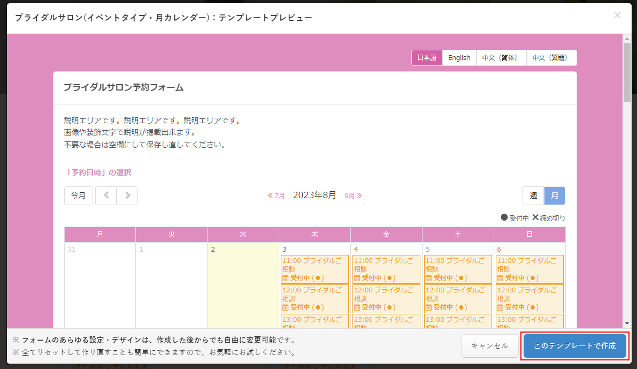The height and width of the screenshot is (369, 637).
Task: Go to September via 9月» link
Action: click(x=353, y=196)
